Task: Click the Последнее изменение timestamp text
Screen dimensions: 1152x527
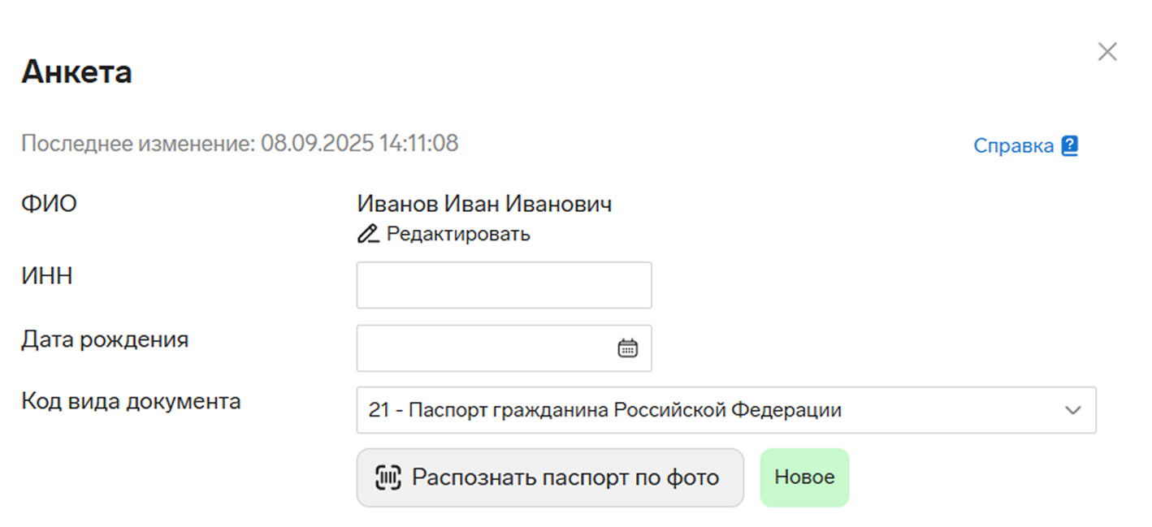Action: tap(240, 144)
